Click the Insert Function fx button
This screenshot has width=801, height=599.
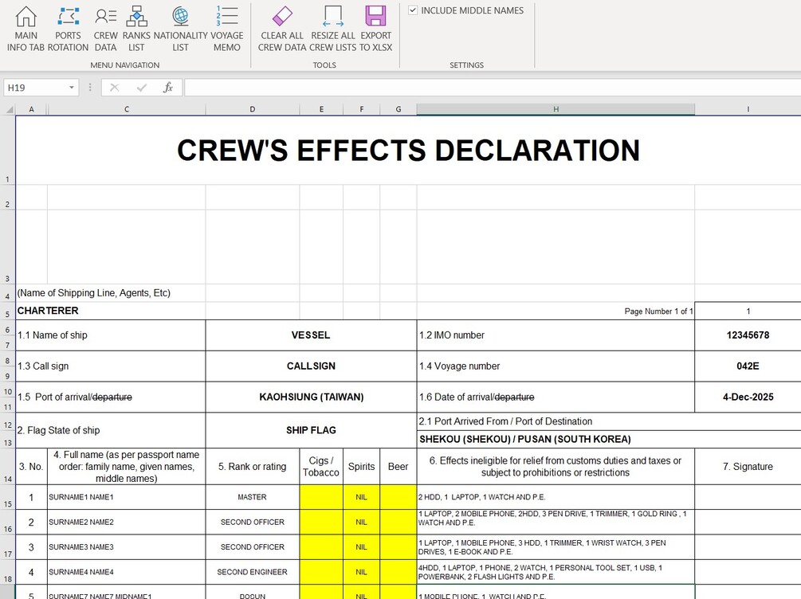click(x=167, y=88)
